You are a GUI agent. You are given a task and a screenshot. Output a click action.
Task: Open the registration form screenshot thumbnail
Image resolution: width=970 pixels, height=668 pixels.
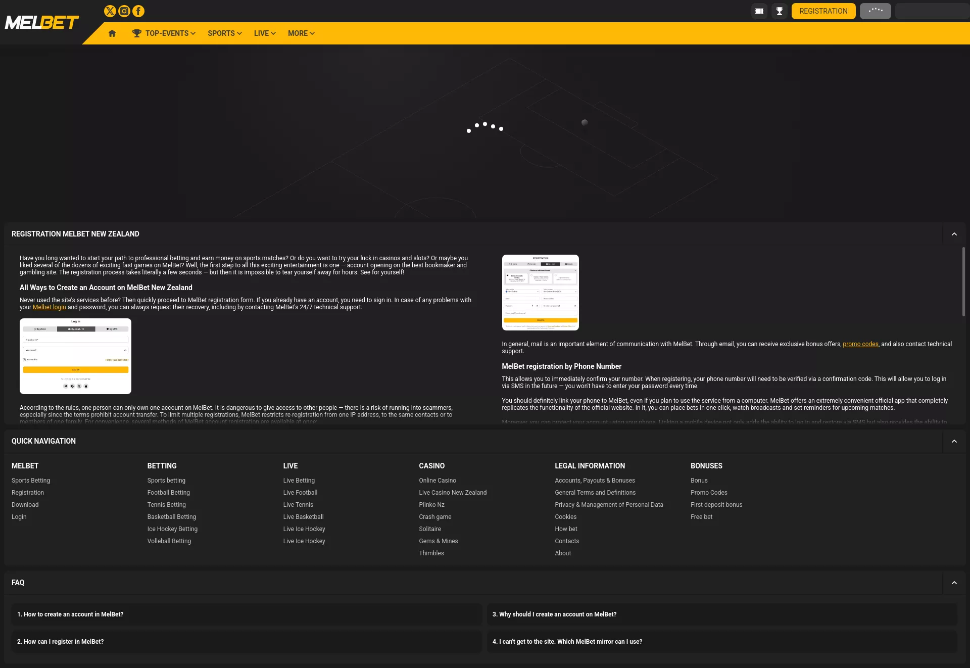tap(540, 293)
